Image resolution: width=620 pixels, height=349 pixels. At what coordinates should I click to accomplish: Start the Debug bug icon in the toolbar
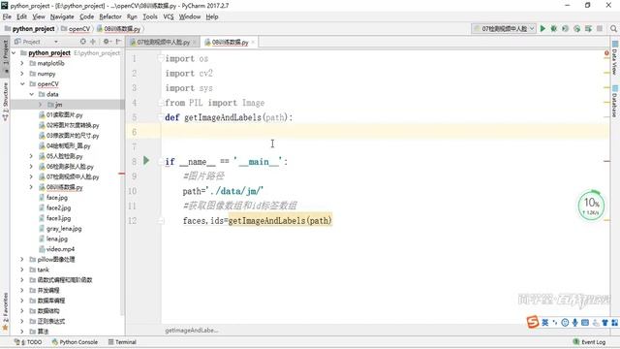pyautogui.click(x=553, y=28)
